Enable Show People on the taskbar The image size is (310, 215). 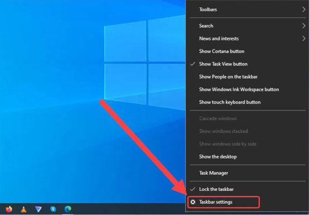(x=248, y=77)
